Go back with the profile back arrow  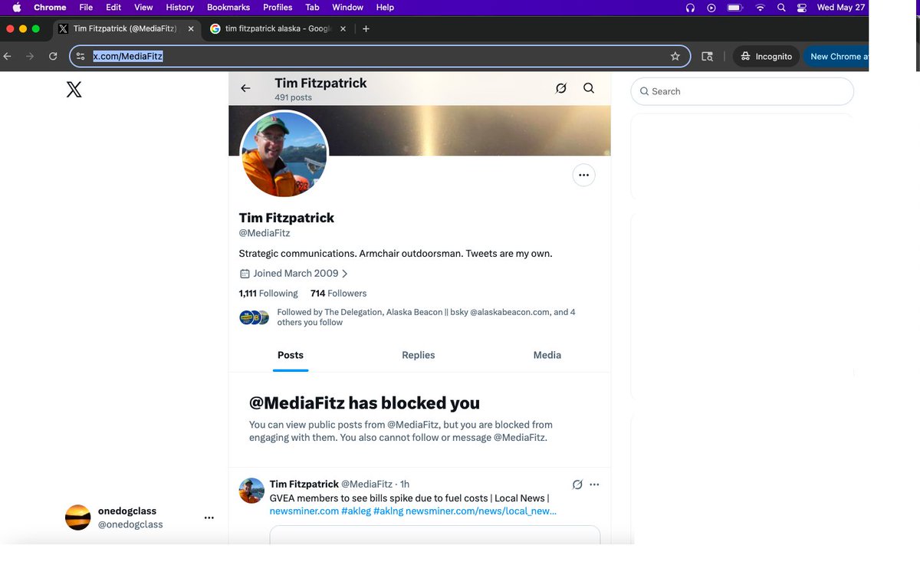245,88
